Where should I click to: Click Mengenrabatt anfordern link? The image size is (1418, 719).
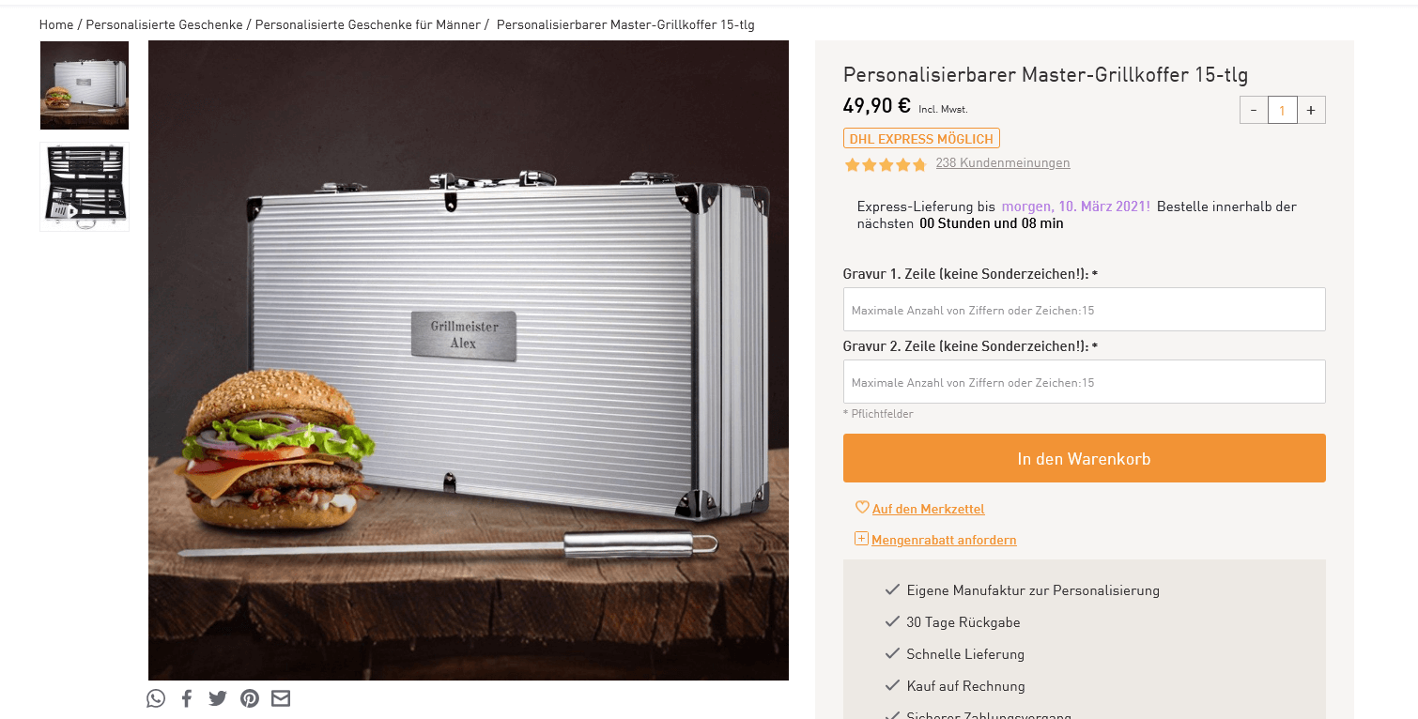944,540
